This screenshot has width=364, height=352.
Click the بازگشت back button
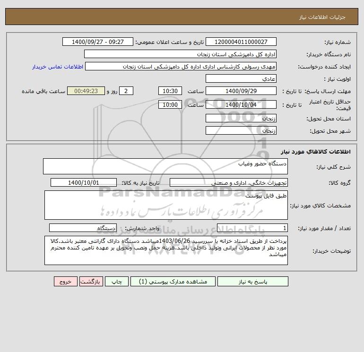click(91, 282)
